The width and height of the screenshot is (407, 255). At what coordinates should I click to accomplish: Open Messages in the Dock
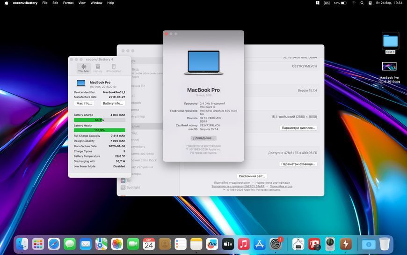(x=70, y=244)
